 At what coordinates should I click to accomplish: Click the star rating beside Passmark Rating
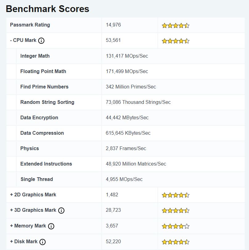pos(175,25)
